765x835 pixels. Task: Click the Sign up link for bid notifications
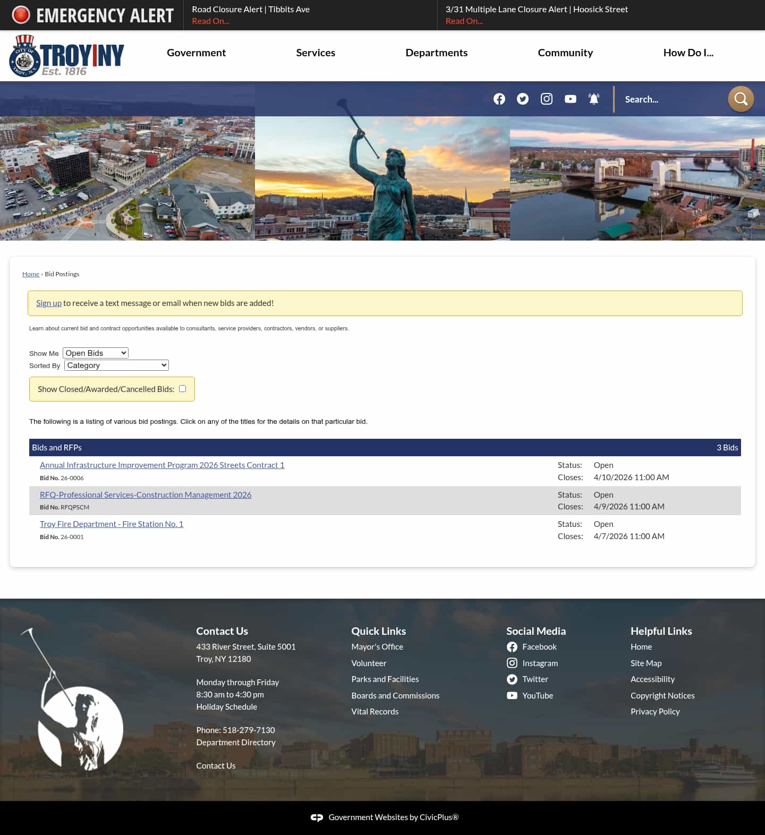click(x=49, y=303)
